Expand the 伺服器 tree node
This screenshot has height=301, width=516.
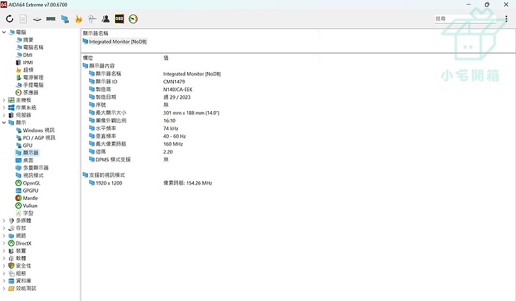(4, 115)
